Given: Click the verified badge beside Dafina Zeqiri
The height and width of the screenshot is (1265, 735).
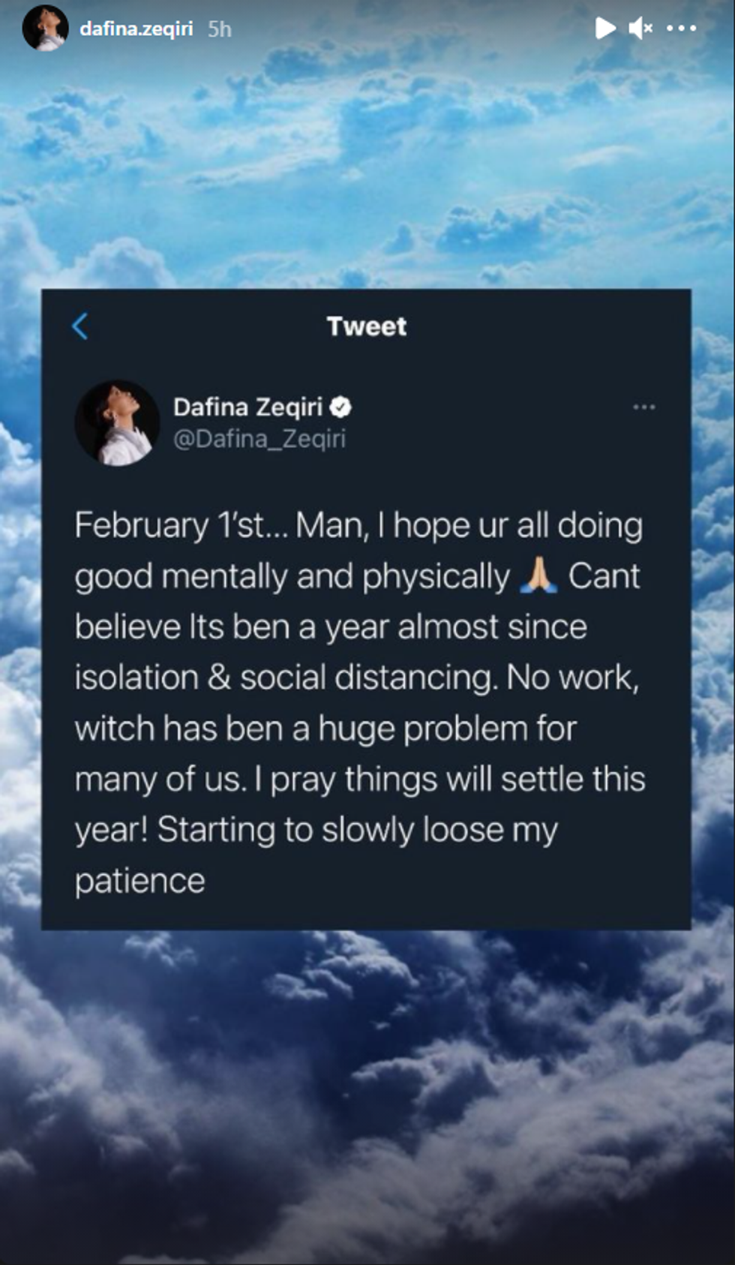Looking at the screenshot, I should click(341, 407).
